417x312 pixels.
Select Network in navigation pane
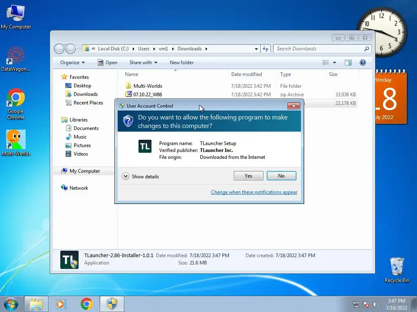(79, 188)
